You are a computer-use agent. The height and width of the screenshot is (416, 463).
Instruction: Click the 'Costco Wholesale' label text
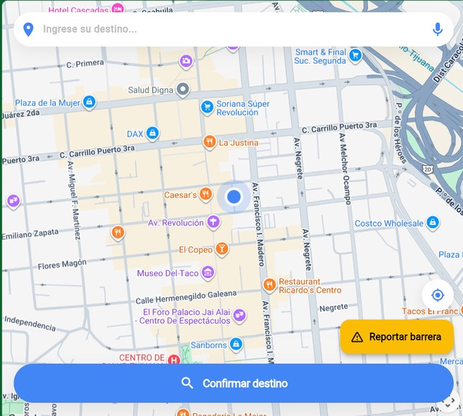pyautogui.click(x=389, y=224)
